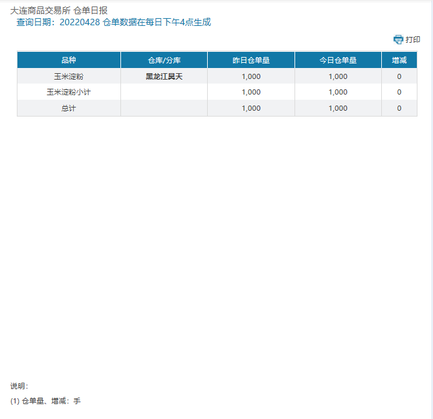Select 昨日仓单量 value in 总计 row
This screenshot has height=419, width=433.
click(x=250, y=108)
